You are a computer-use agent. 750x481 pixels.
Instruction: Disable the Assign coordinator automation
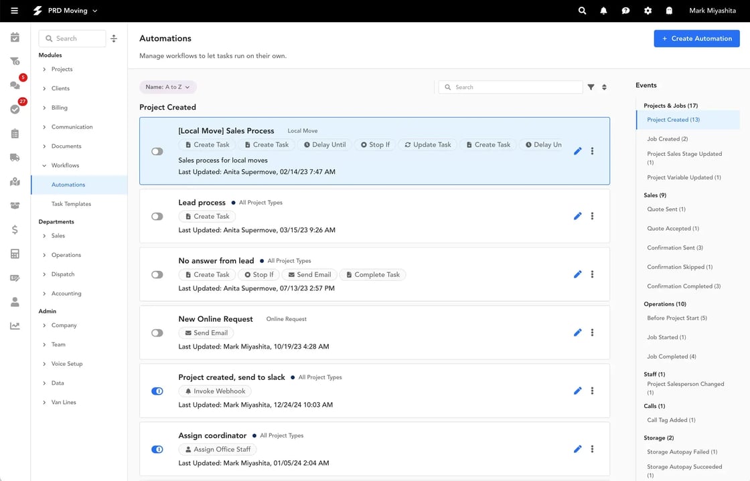point(157,449)
